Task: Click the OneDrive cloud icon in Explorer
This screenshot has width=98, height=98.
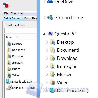Action: [50, 2]
